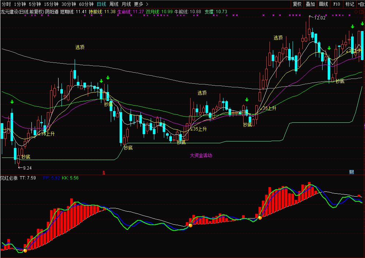Screen dimensions: 365x258
Task: Switch to the 周线 weekly tab
Action: click(x=114, y=4)
